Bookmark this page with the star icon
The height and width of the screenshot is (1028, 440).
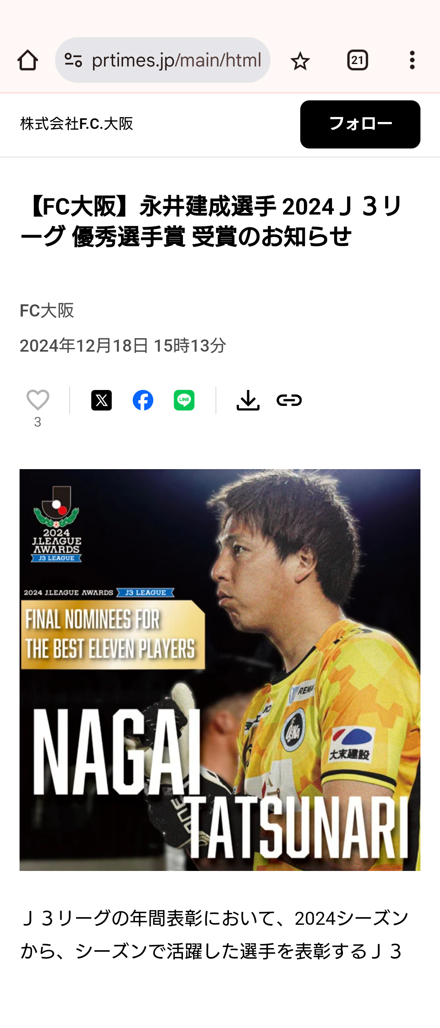tap(300, 61)
